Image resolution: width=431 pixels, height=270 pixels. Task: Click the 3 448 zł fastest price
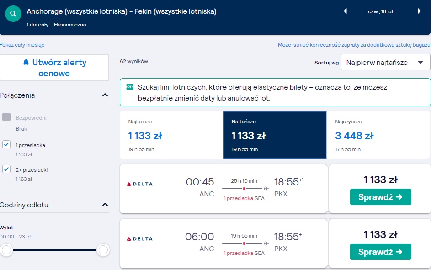point(354,136)
